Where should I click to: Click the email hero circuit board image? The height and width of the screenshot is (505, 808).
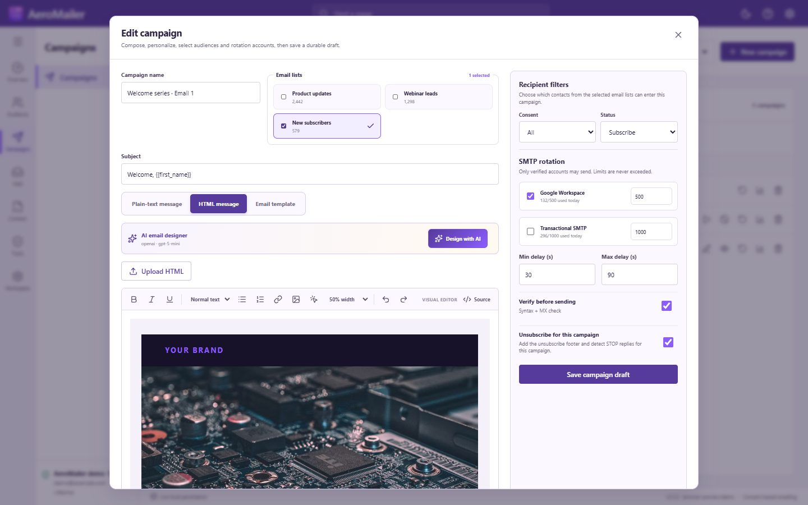310,428
